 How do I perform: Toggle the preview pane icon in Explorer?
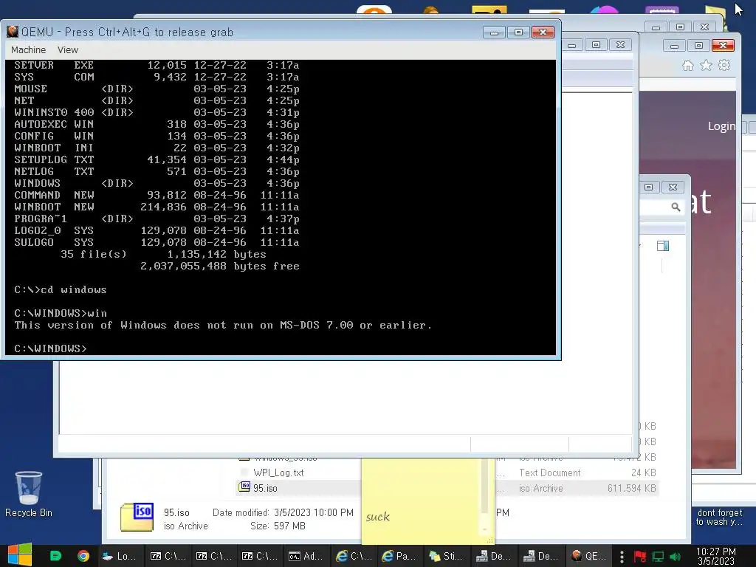(663, 246)
